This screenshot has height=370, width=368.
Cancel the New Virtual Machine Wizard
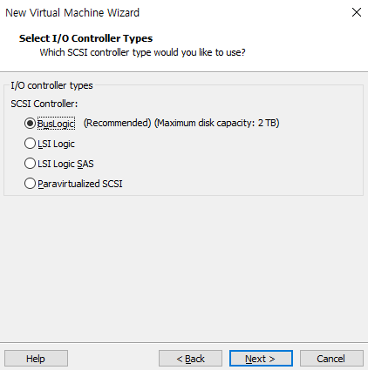(x=331, y=359)
